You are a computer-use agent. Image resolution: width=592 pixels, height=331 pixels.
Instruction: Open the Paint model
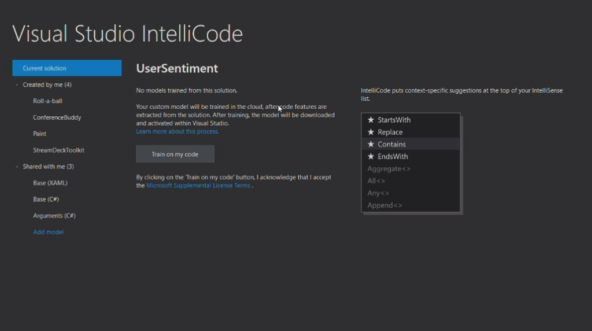[40, 134]
